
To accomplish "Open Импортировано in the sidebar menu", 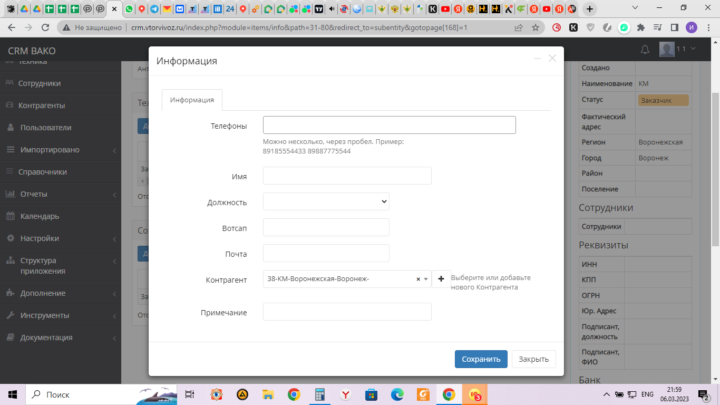I will pyautogui.click(x=50, y=150).
